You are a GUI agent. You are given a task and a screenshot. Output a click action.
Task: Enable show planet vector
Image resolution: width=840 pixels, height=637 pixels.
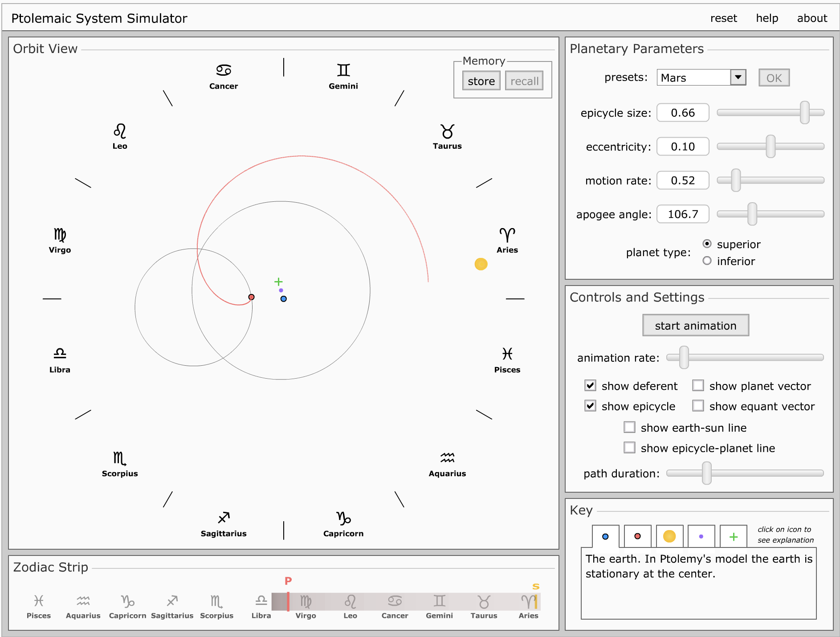pos(698,385)
